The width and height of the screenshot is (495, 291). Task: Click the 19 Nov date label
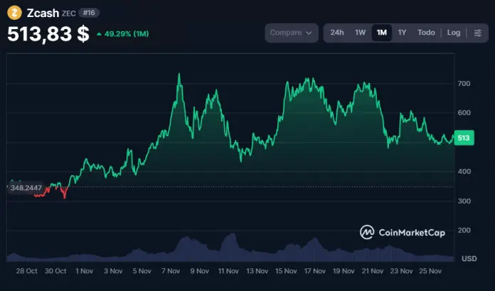coord(344,271)
